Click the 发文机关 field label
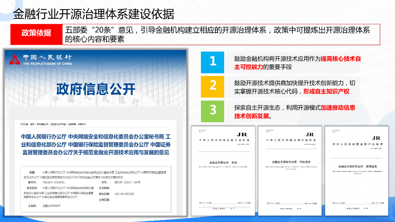This screenshot has height=222, width=395. (32, 188)
